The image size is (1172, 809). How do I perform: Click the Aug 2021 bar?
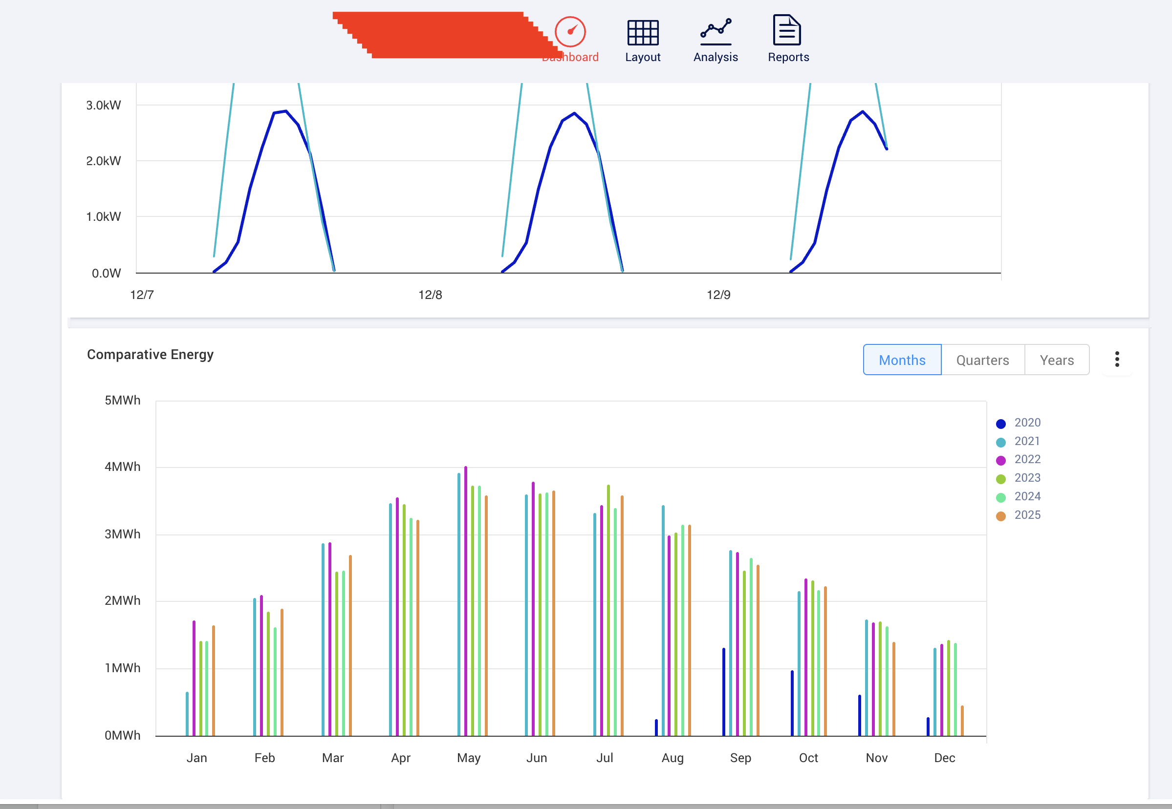point(663,618)
